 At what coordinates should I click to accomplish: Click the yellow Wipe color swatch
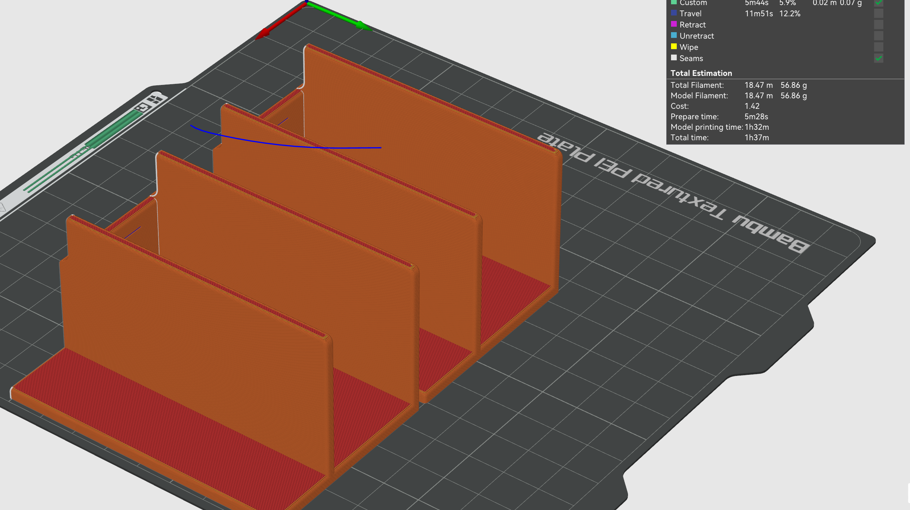pos(674,47)
